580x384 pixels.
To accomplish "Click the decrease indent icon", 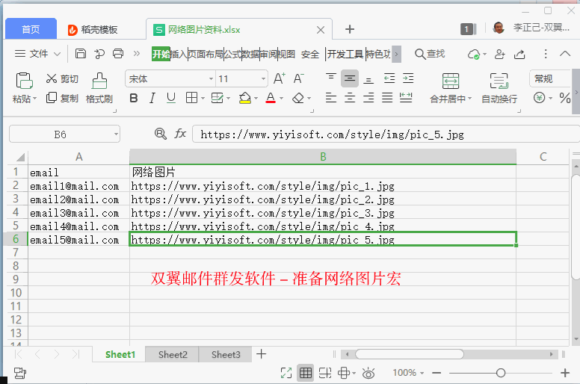I will click(x=389, y=78).
